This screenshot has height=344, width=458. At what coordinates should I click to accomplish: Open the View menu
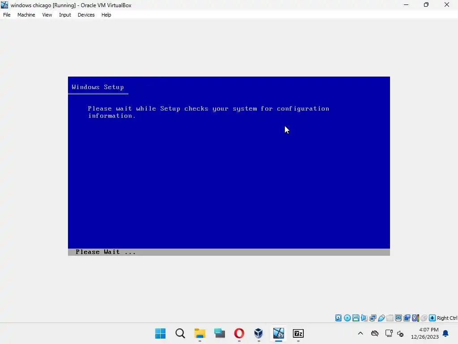pos(47,15)
